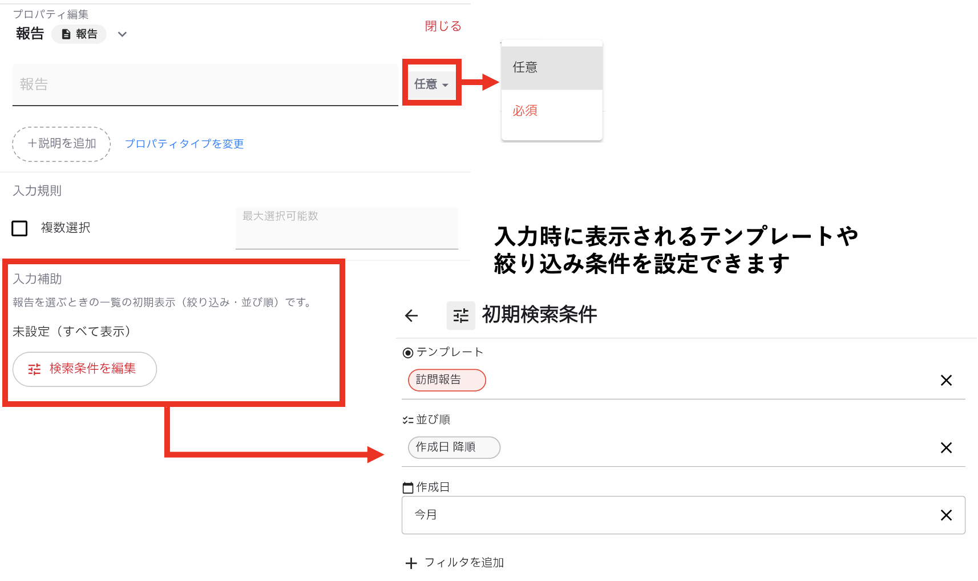Click the プロパティ編集 header label
Viewport: 978px width, 581px height.
click(51, 14)
